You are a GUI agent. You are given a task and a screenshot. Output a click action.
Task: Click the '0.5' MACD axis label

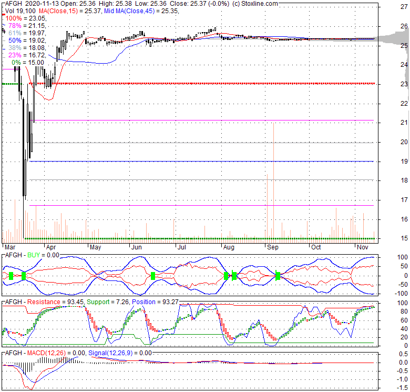point(404,354)
